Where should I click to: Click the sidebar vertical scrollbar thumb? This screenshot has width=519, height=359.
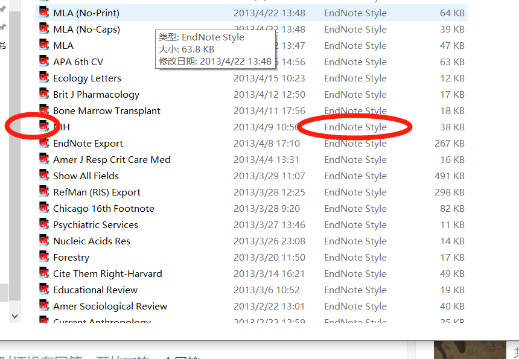[x=15, y=156]
